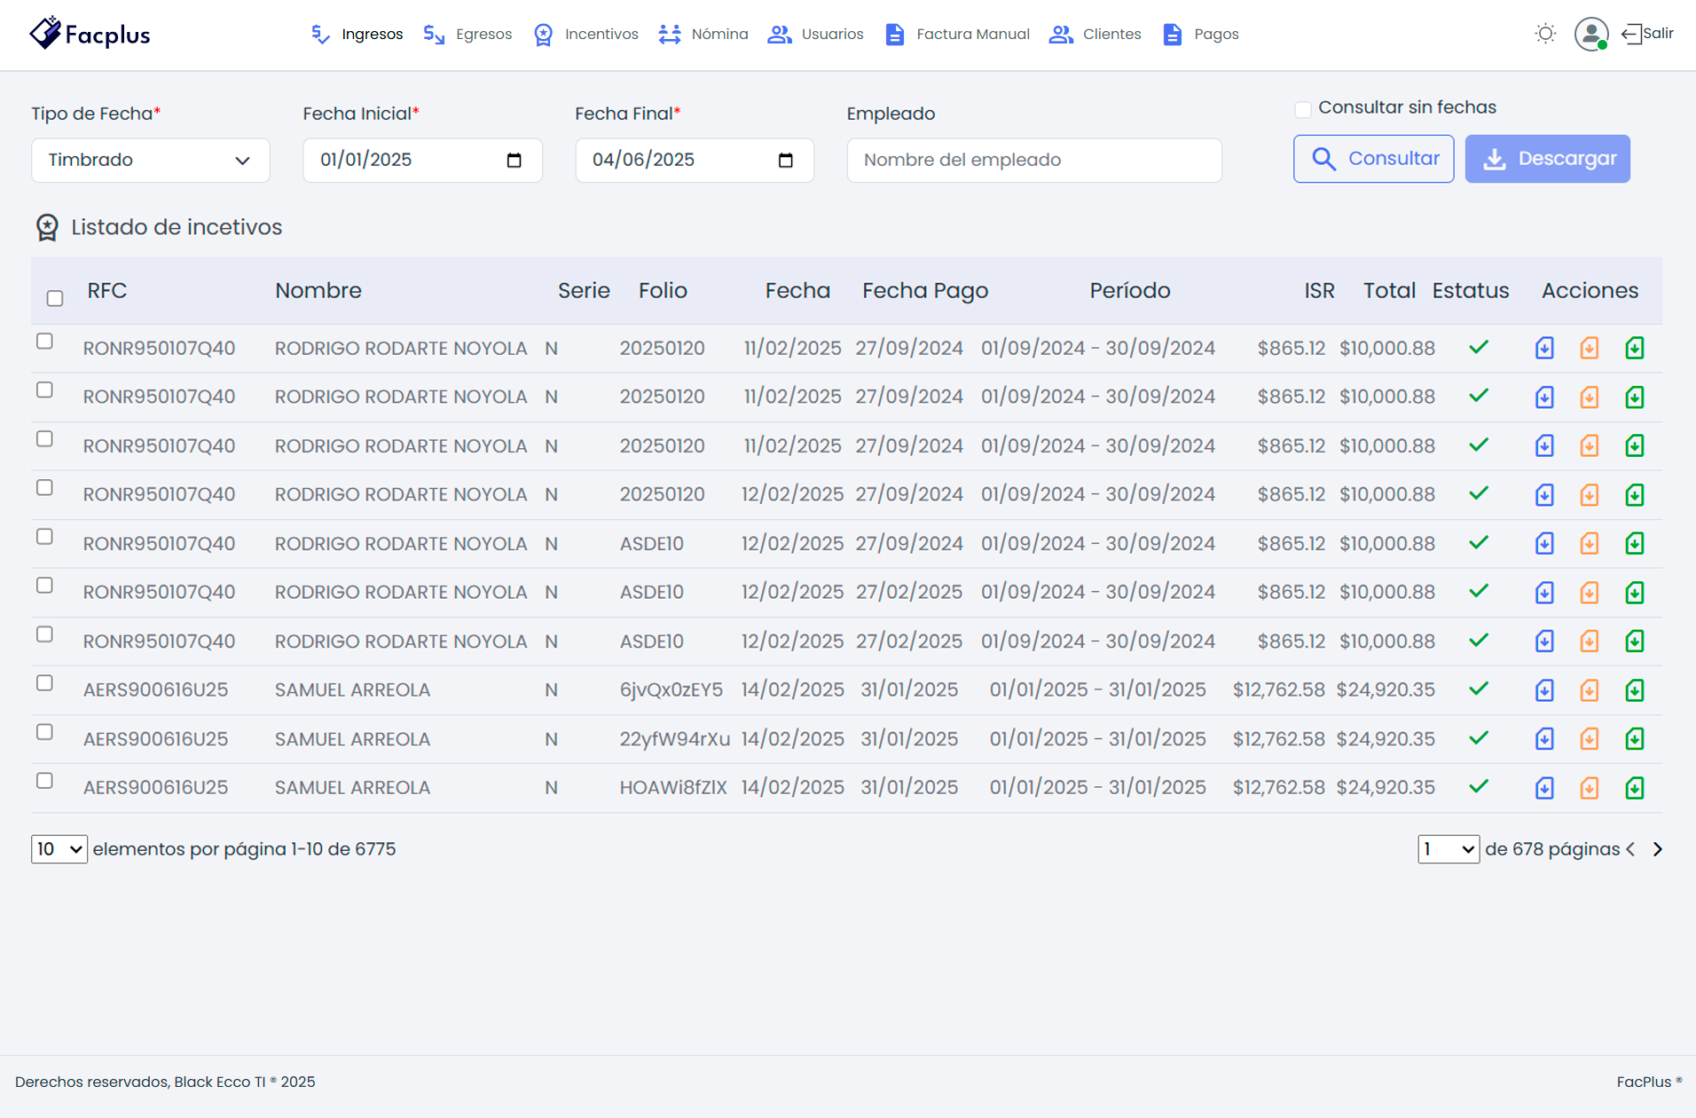Open the items-per-page dropdown showing 10
Image resolution: width=1696 pixels, height=1118 pixels.
59,849
